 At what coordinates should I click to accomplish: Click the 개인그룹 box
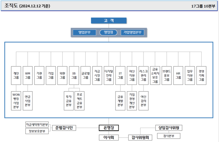tap(16, 76)
